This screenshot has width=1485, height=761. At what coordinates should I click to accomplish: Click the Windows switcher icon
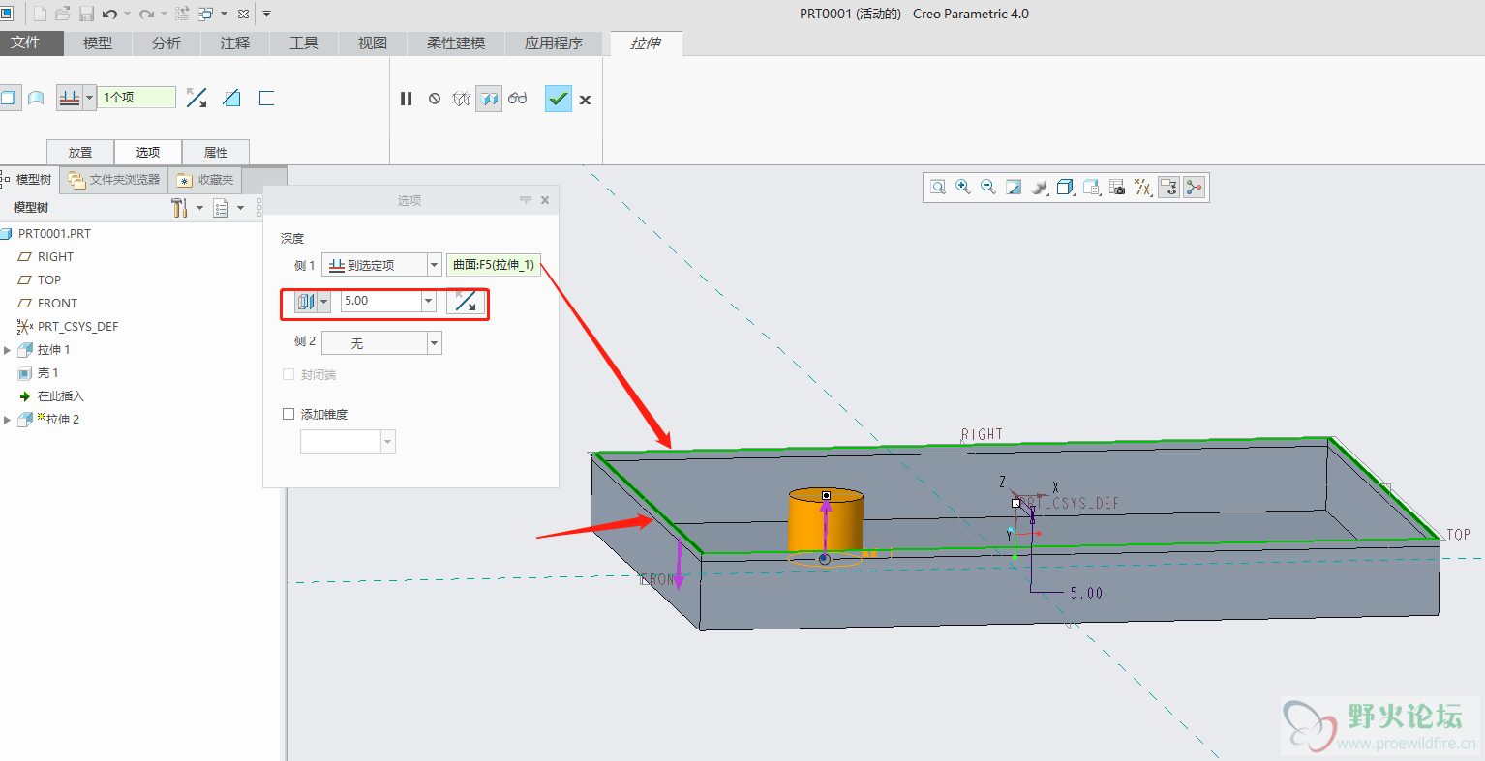click(x=206, y=14)
